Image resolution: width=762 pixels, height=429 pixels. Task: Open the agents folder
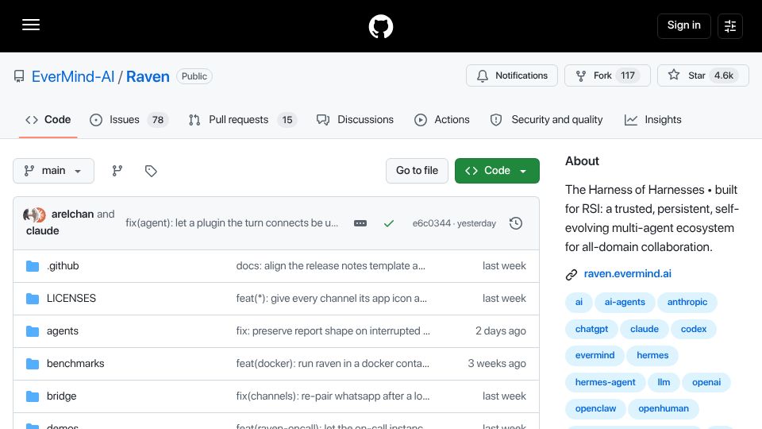[62, 331]
